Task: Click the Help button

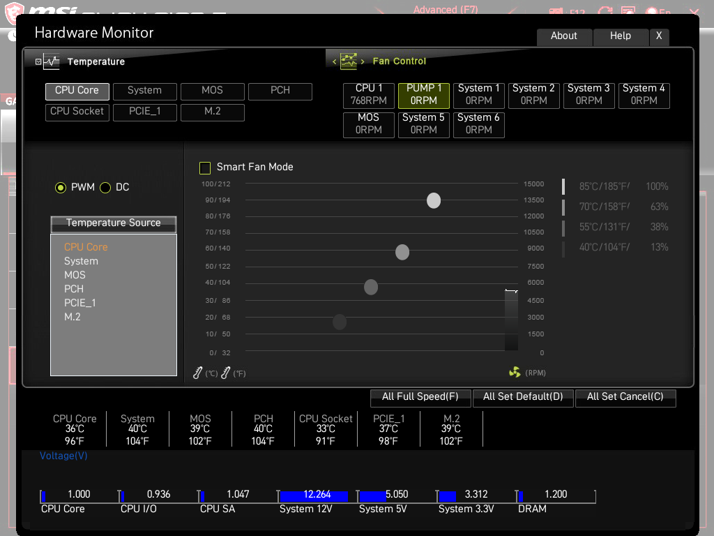Action: pyautogui.click(x=621, y=36)
